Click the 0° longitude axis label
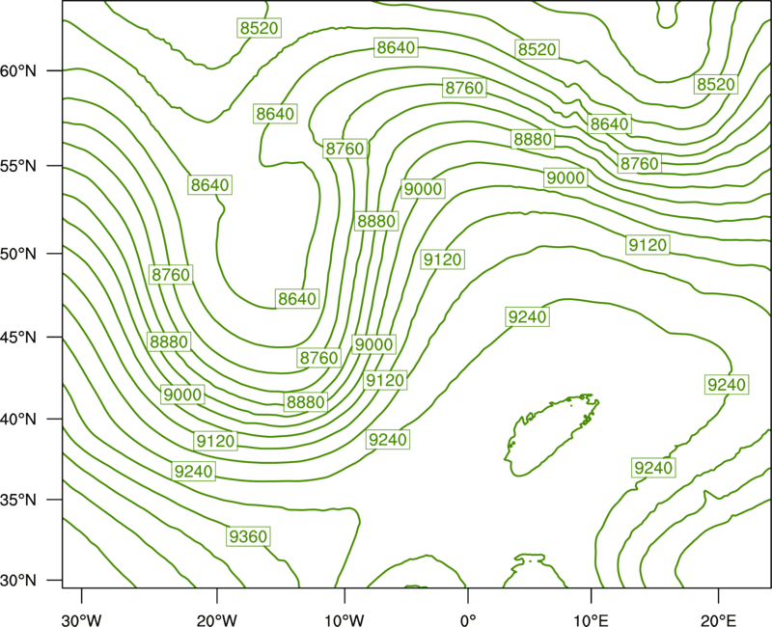This screenshot has height=627, width=772. pos(468,620)
